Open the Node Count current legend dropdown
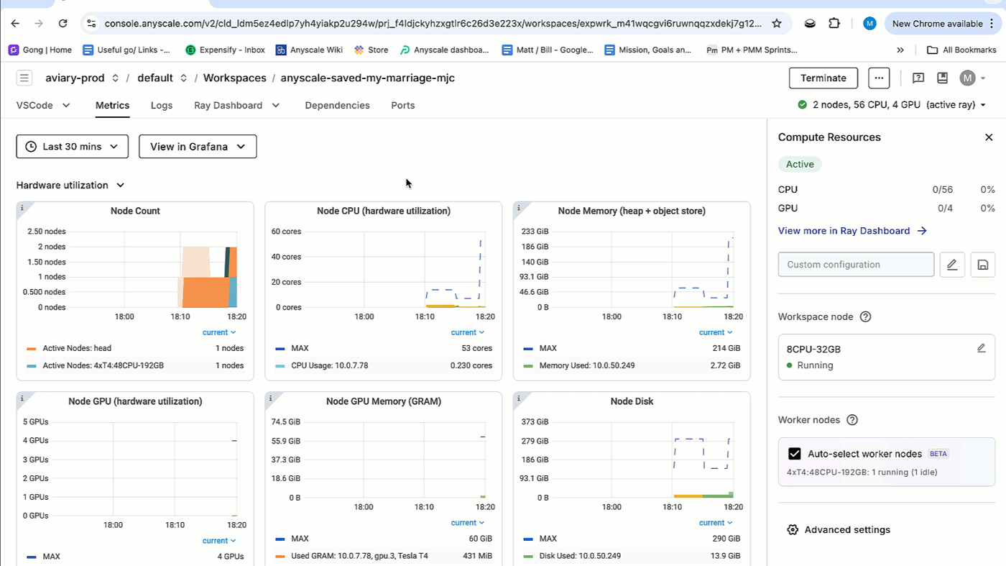This screenshot has width=1006, height=566. (x=220, y=332)
